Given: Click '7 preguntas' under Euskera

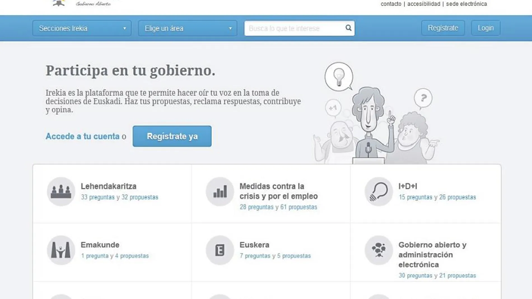Looking at the screenshot, I should click(x=255, y=256).
